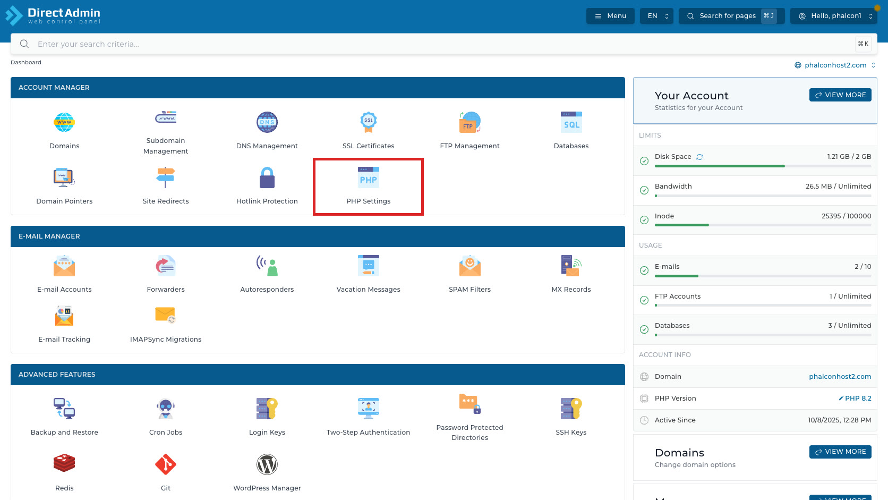This screenshot has width=888, height=500.
Task: Open Login Keys
Action: [267, 418]
